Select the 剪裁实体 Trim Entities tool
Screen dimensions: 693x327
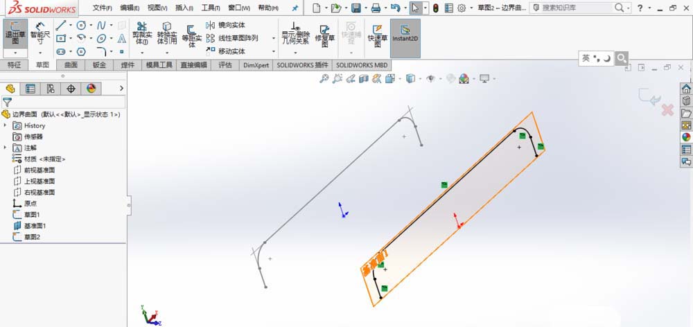point(142,33)
